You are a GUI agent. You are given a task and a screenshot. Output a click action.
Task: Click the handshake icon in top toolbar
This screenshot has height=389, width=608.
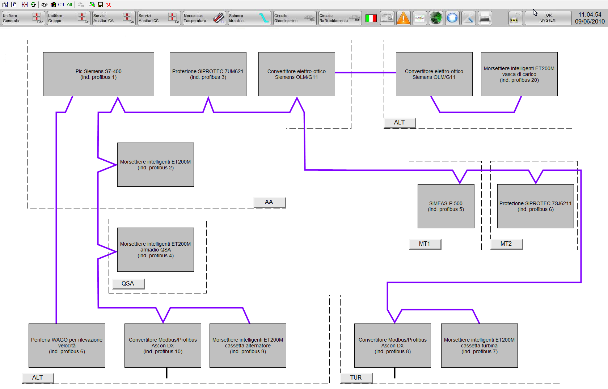point(44,5)
